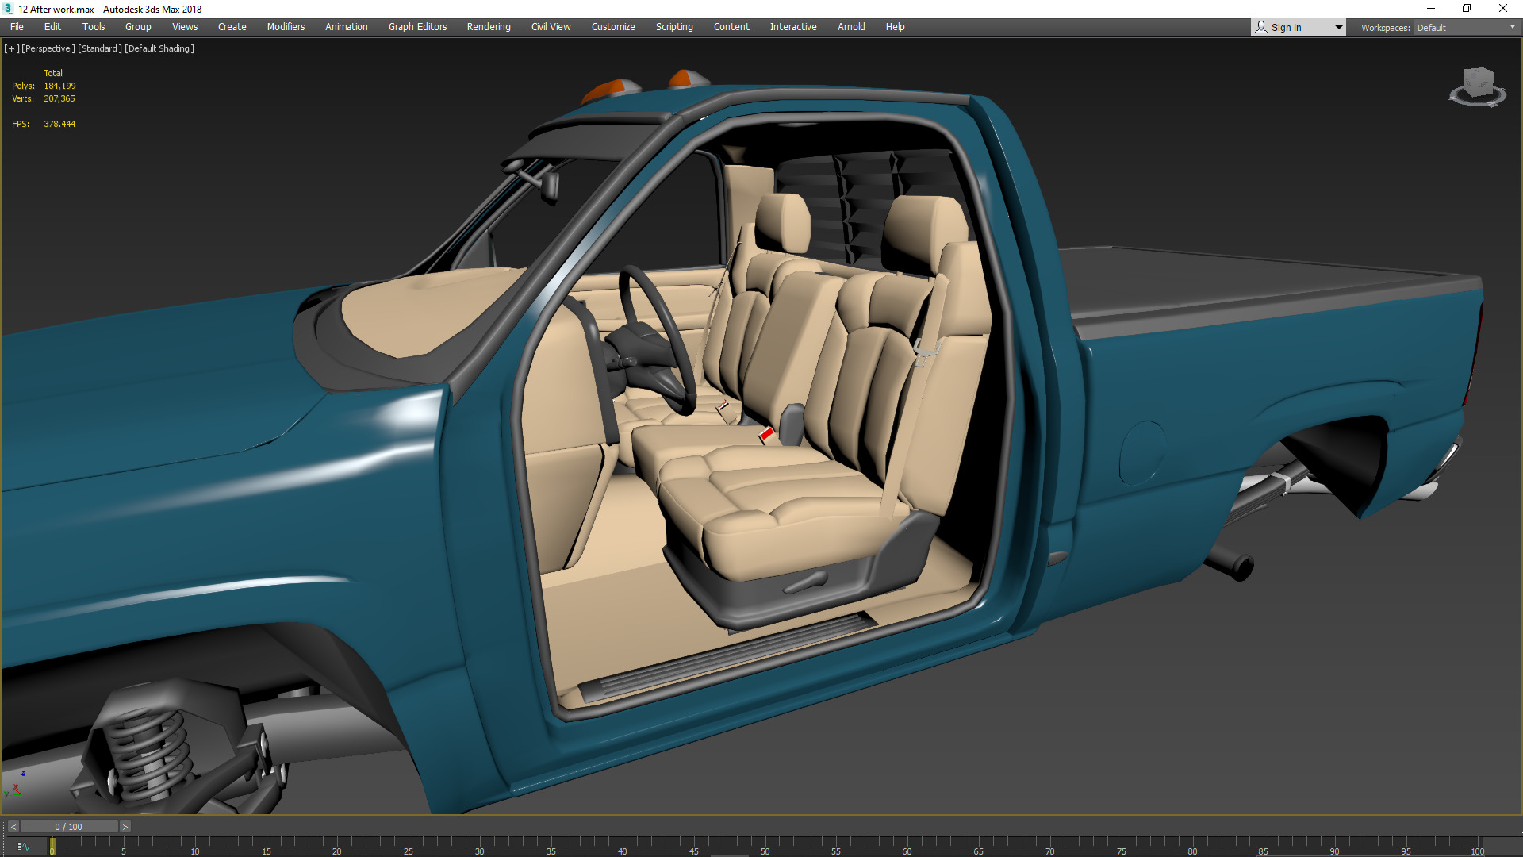The image size is (1523, 857).
Task: Open the [Default Shading] viewport menu
Action: click(159, 48)
